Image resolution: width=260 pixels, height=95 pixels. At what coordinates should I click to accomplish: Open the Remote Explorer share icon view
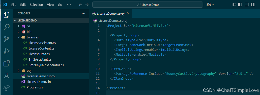6,87
